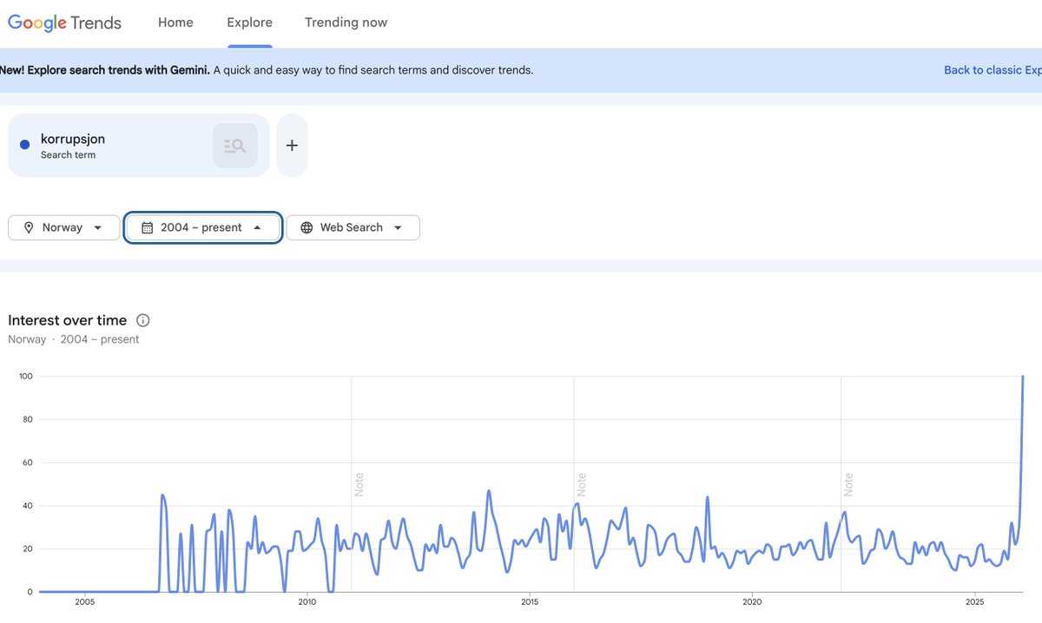Click the calendar icon in date filter

click(147, 227)
